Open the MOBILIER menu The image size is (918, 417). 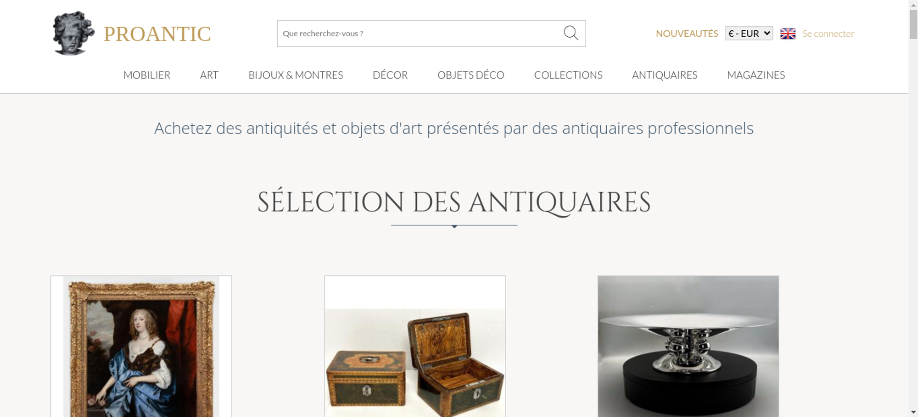147,75
